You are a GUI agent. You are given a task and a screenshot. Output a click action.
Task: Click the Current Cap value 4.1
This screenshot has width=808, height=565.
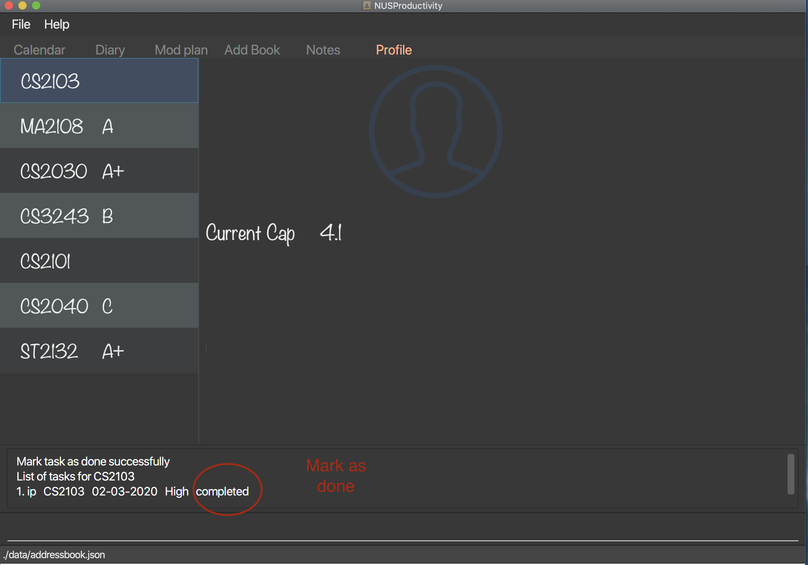pos(331,232)
